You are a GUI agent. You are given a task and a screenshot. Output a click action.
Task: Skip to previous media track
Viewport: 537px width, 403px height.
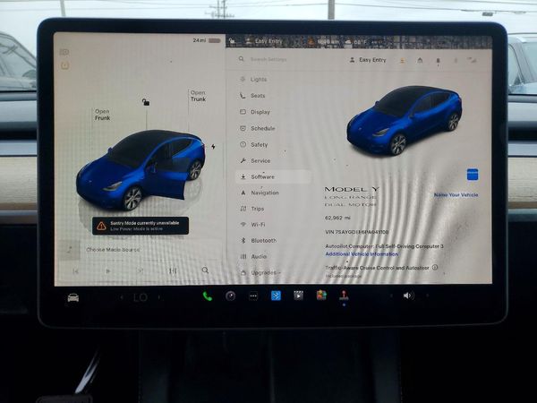click(x=76, y=271)
